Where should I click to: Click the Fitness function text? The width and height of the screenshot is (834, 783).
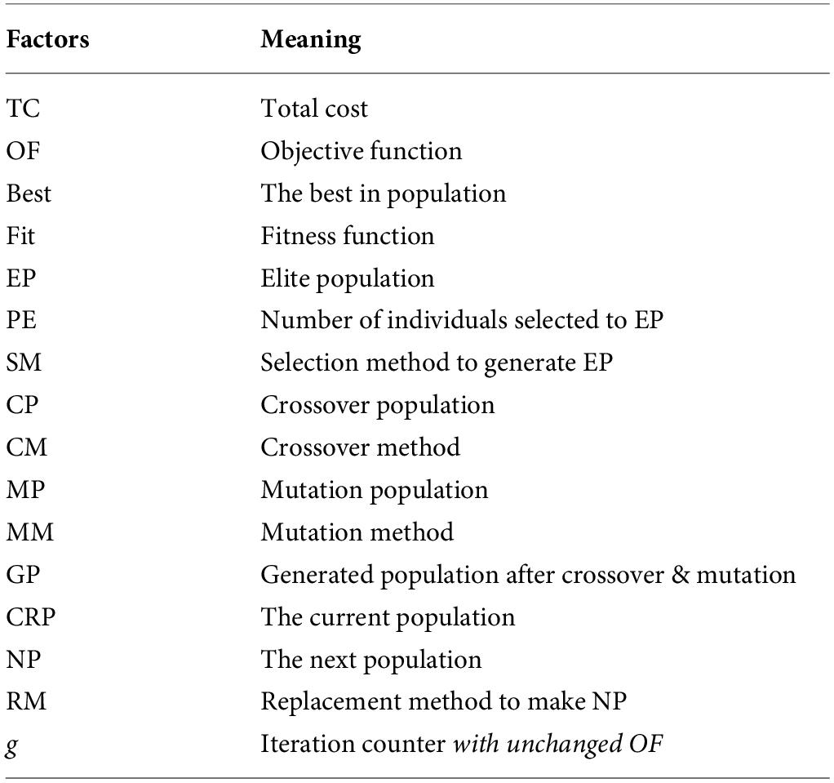click(x=348, y=236)
